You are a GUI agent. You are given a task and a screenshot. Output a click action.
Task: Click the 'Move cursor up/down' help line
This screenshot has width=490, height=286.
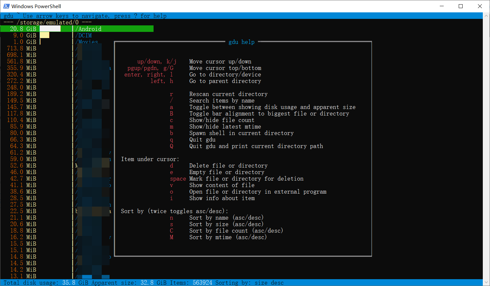(x=220, y=61)
